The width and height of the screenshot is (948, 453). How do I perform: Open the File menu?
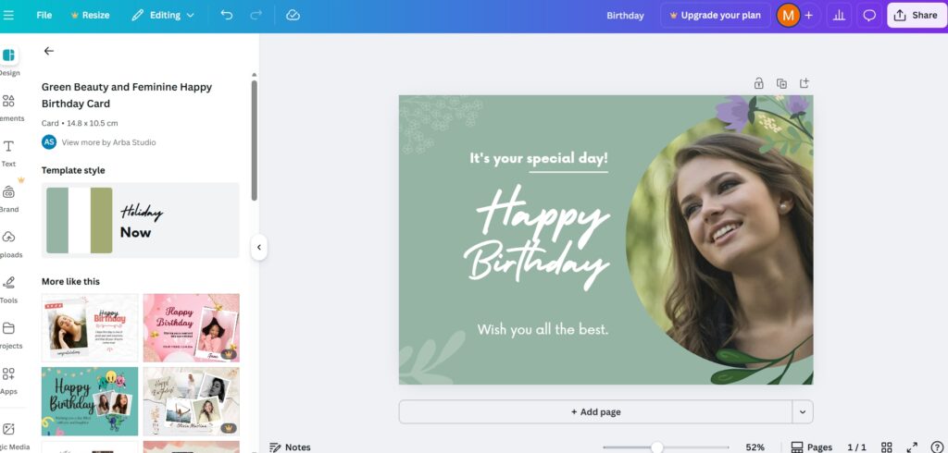pyautogui.click(x=44, y=16)
